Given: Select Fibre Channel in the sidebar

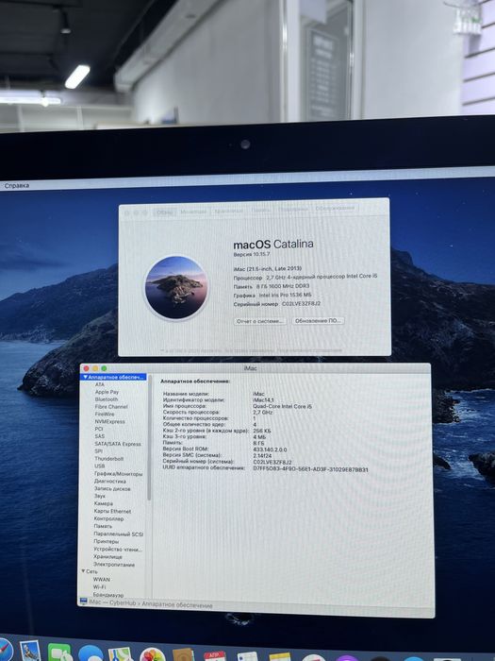Looking at the screenshot, I should point(111,407).
